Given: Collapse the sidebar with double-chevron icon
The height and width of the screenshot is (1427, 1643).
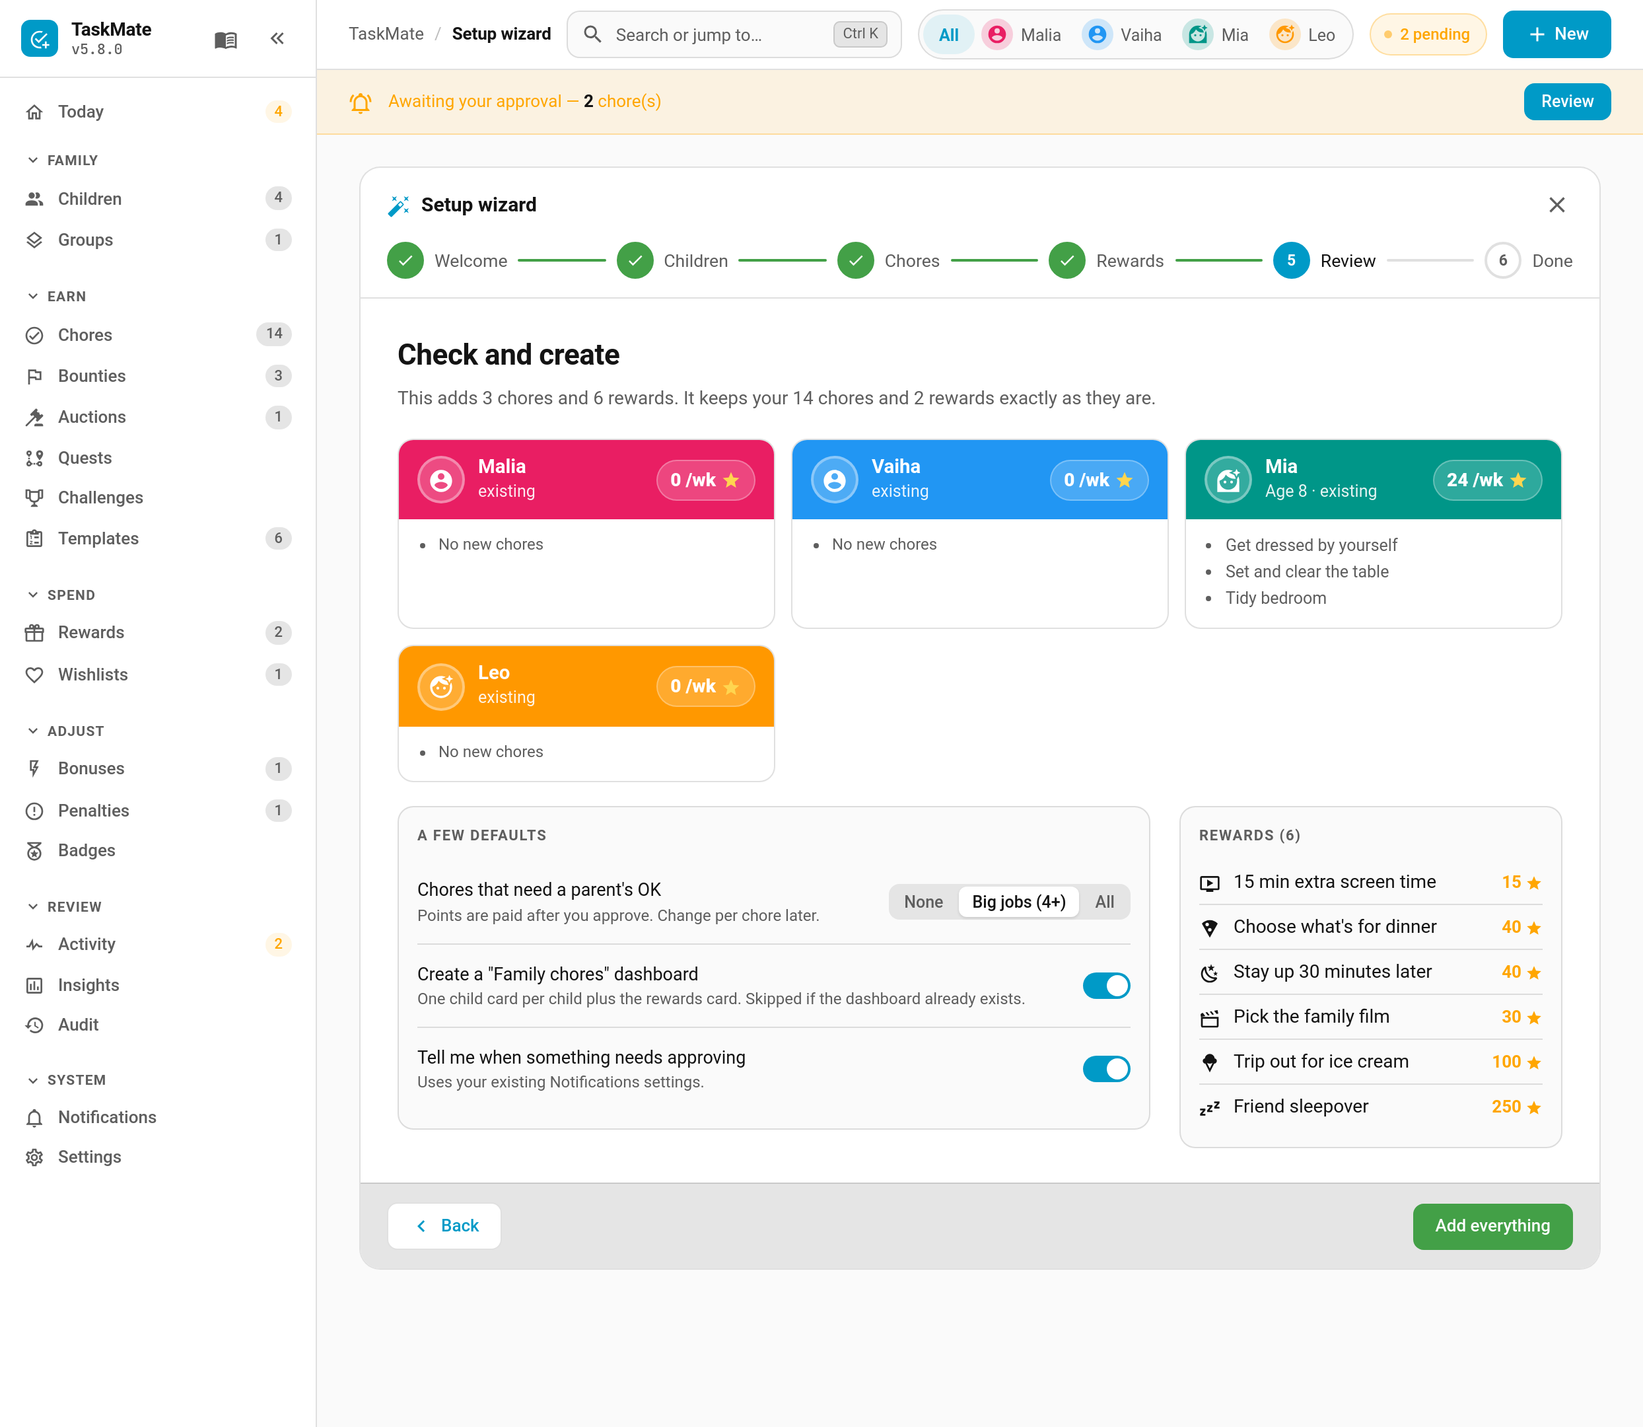Looking at the screenshot, I should (277, 38).
